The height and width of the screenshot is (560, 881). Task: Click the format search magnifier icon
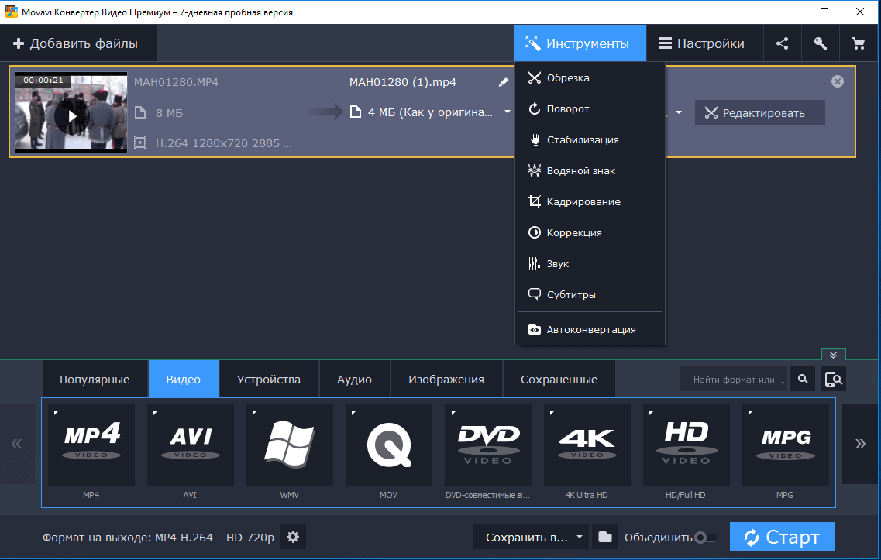[804, 379]
